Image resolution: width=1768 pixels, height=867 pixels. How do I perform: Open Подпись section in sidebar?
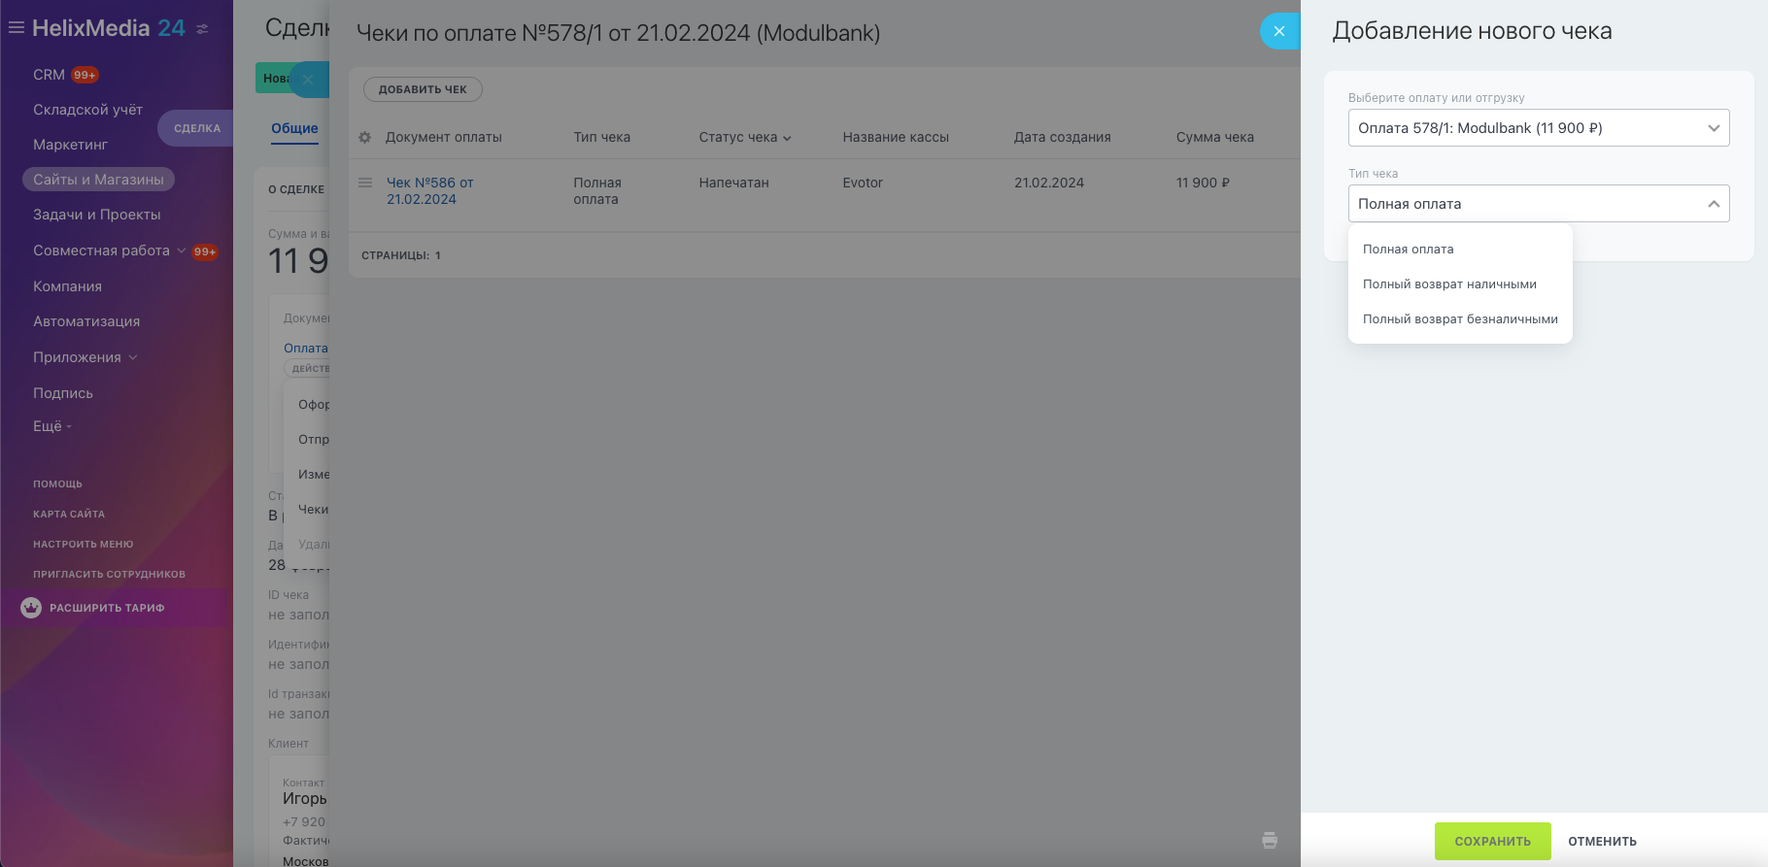(x=63, y=393)
